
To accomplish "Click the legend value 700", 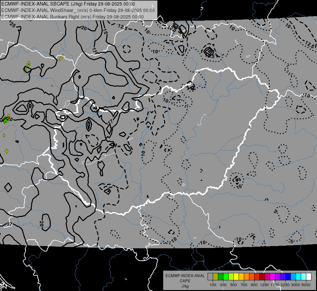I will point(244,285).
